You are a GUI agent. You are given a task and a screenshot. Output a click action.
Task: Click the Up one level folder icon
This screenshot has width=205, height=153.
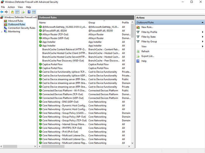[x=12, y=12]
